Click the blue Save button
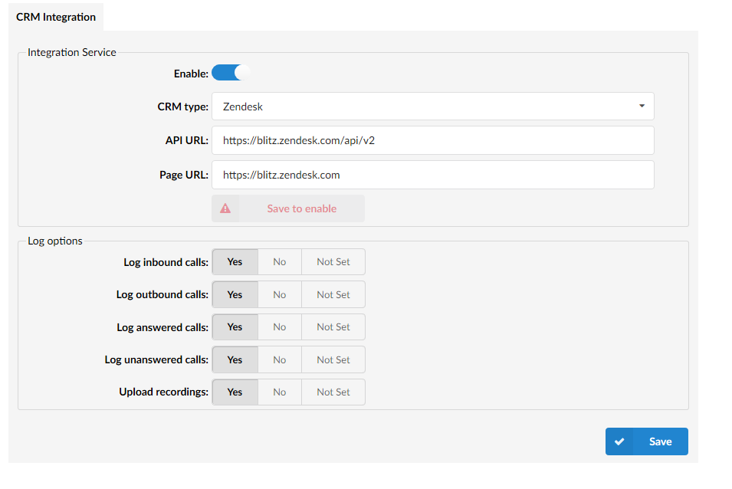 point(646,441)
